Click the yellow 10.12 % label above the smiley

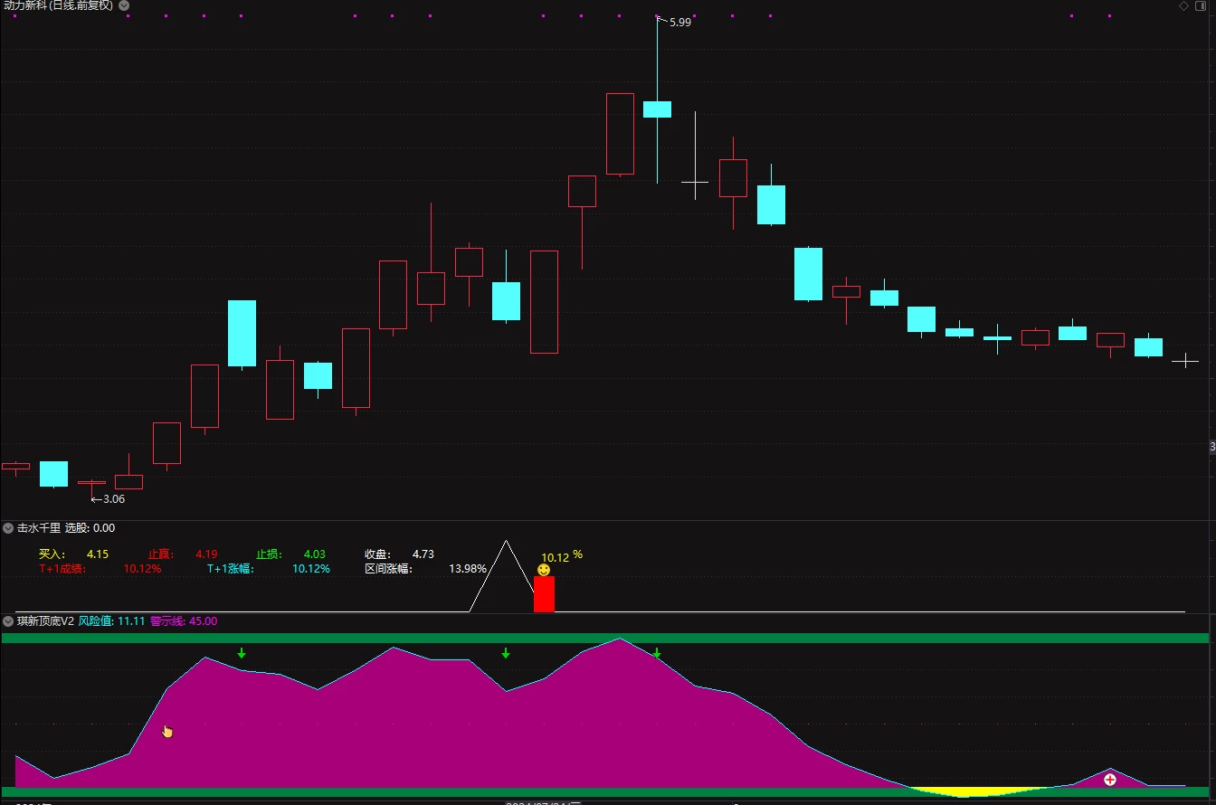point(562,556)
